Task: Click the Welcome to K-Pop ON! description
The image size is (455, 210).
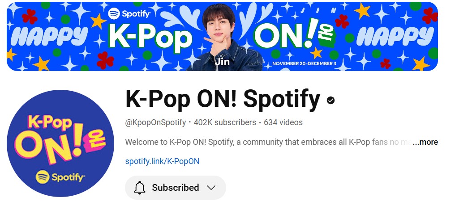Action: click(268, 142)
